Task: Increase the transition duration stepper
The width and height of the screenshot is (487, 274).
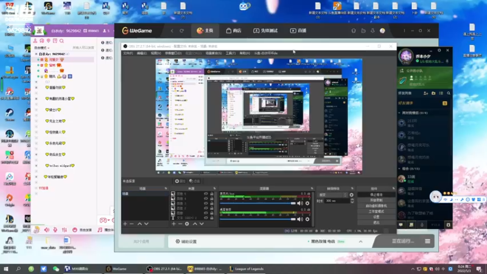Action: coord(352,200)
